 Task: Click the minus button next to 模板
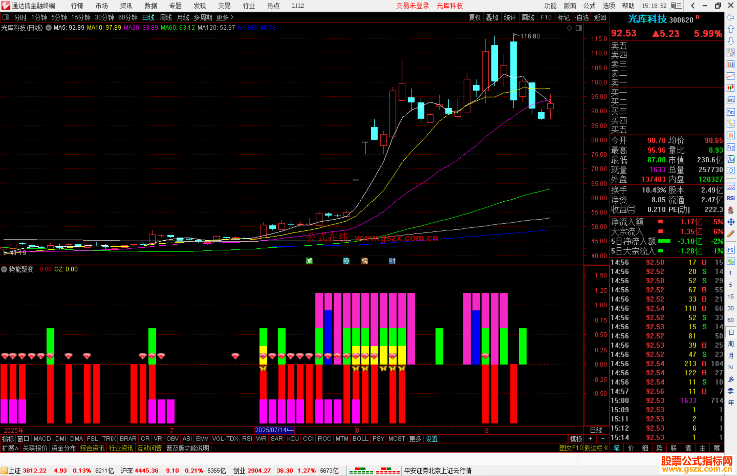click(x=603, y=439)
